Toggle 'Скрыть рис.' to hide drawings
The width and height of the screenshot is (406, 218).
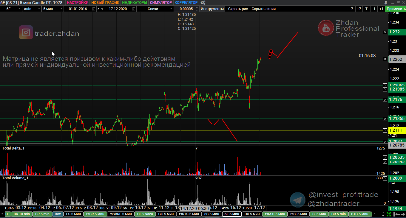tap(238, 9)
